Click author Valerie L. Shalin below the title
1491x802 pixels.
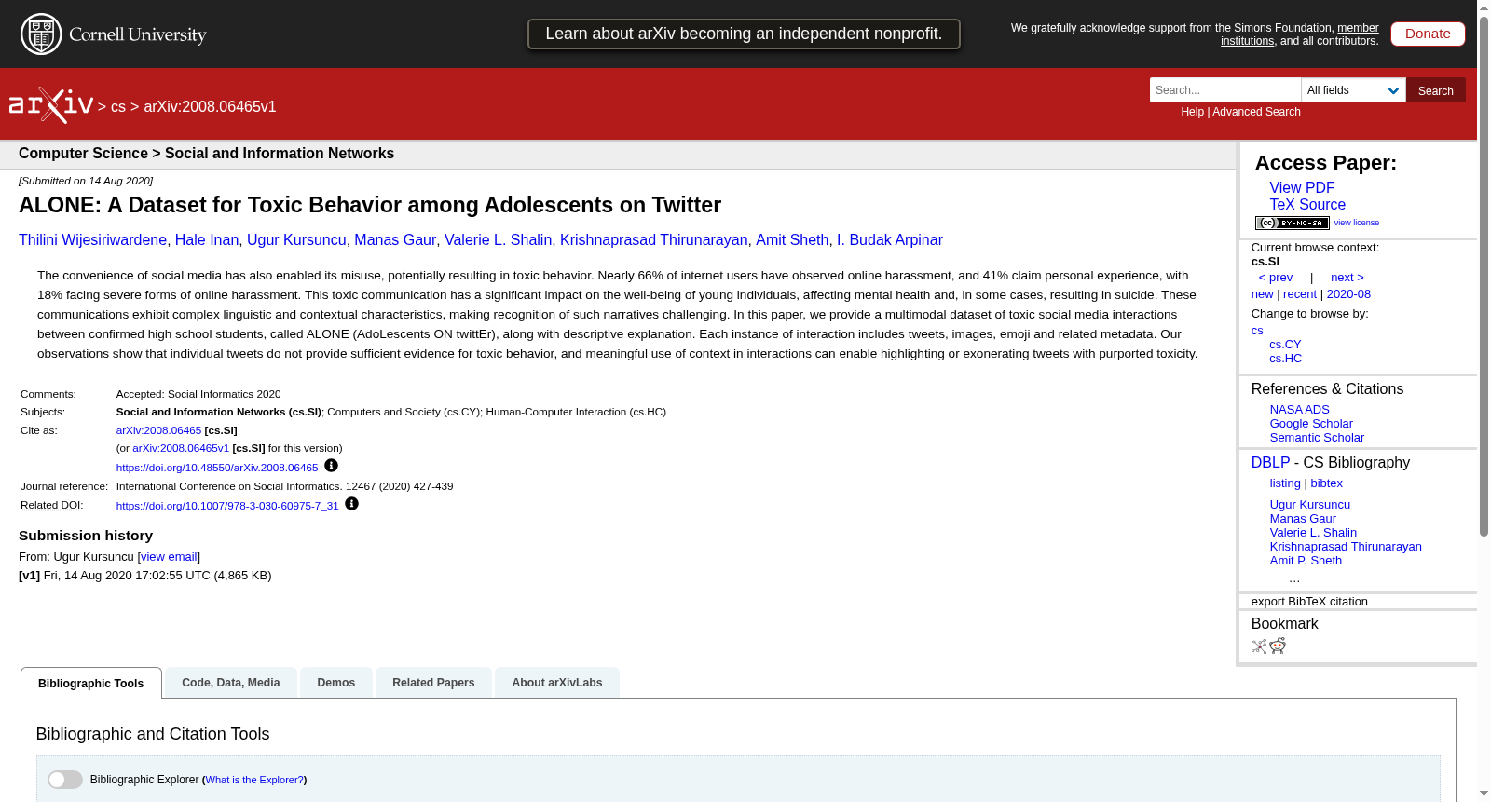[498, 240]
